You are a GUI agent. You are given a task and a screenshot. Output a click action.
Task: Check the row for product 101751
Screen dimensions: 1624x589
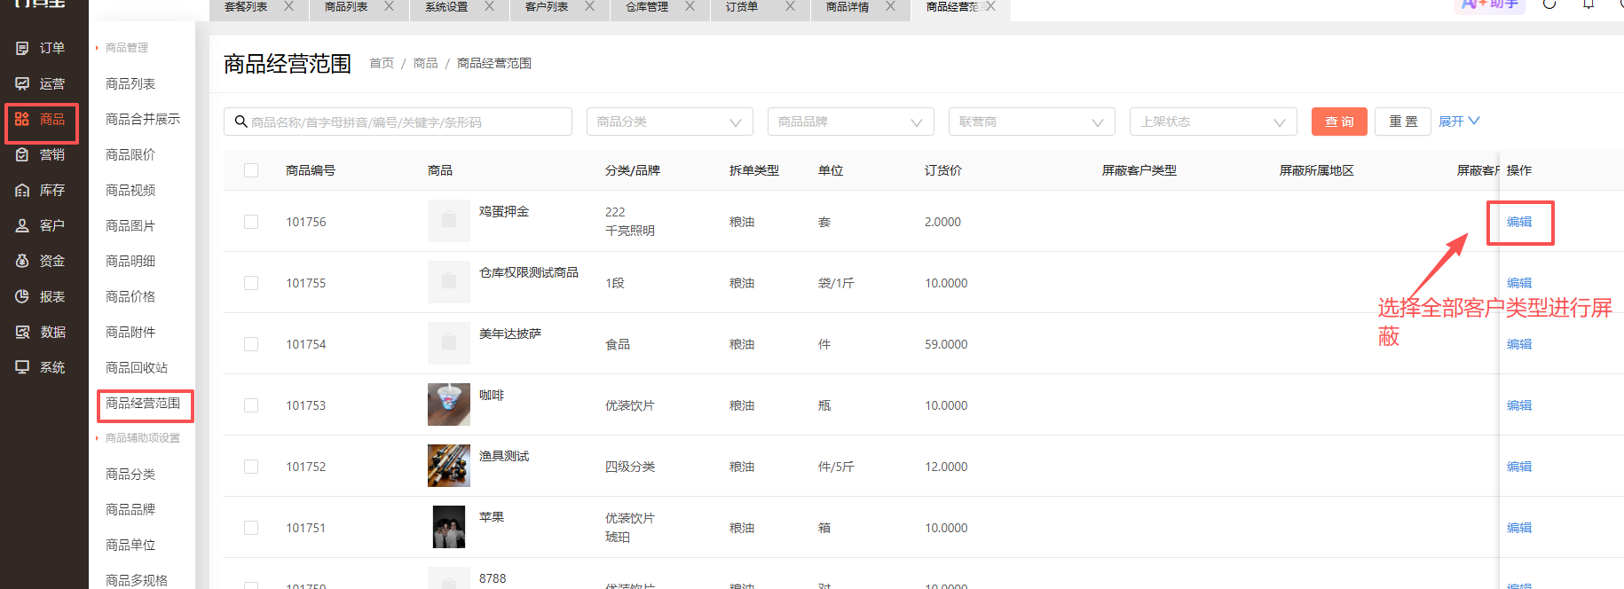(x=251, y=528)
